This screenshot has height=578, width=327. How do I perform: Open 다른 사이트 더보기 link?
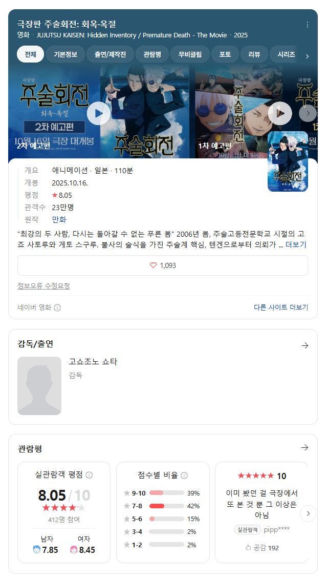281,307
